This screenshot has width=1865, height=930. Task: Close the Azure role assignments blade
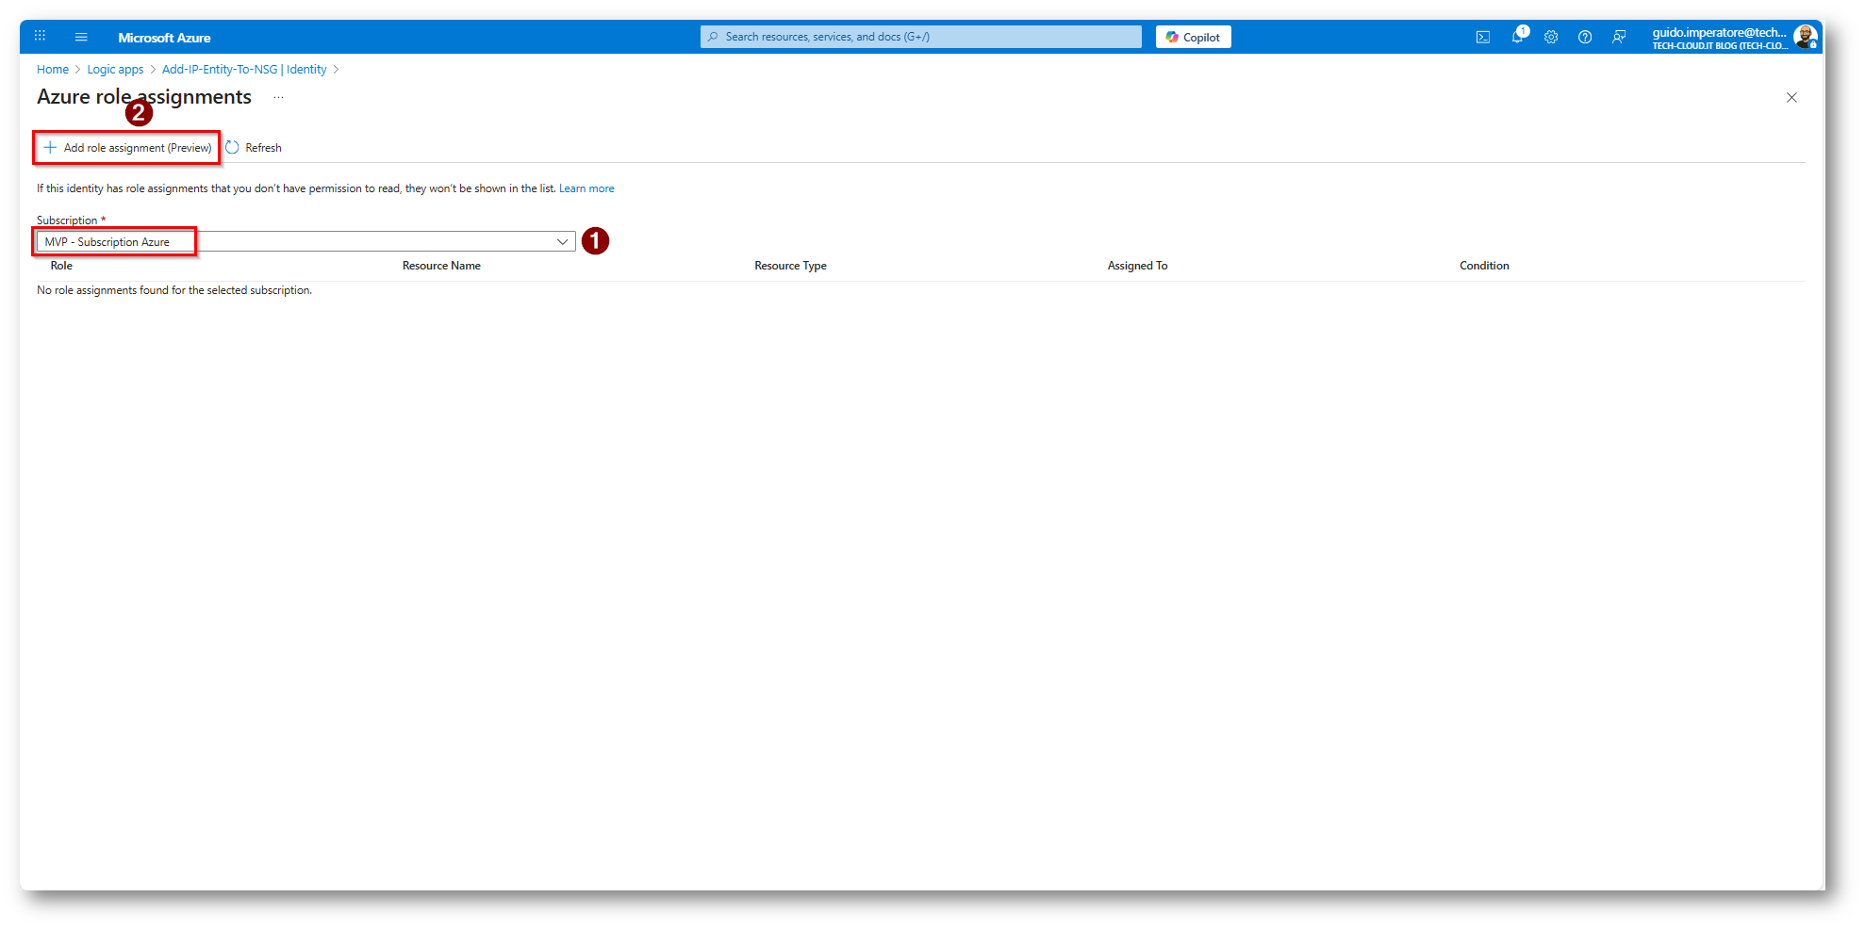(1791, 97)
